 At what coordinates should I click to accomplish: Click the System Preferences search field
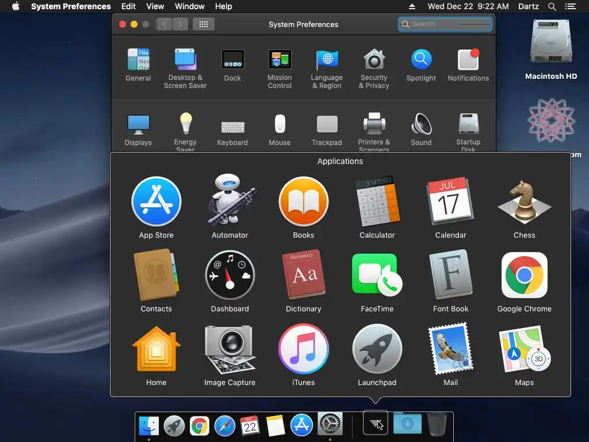445,24
